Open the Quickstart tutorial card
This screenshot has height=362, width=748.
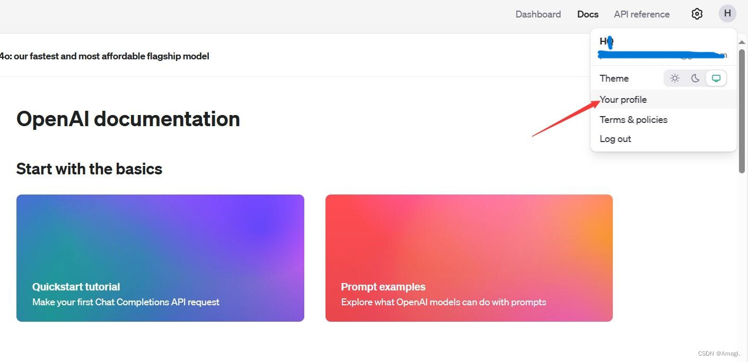tap(160, 258)
